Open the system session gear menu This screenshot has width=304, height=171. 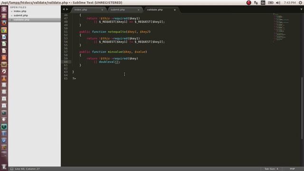(x=300, y=3)
